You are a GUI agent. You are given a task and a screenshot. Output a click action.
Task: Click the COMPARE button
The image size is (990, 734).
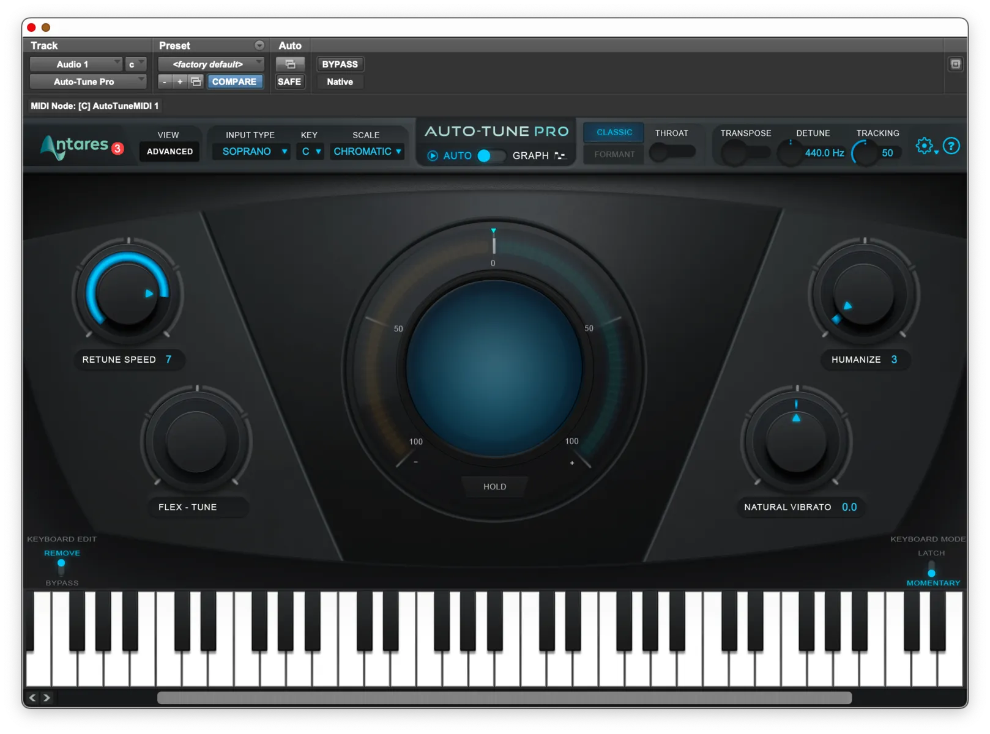point(235,81)
